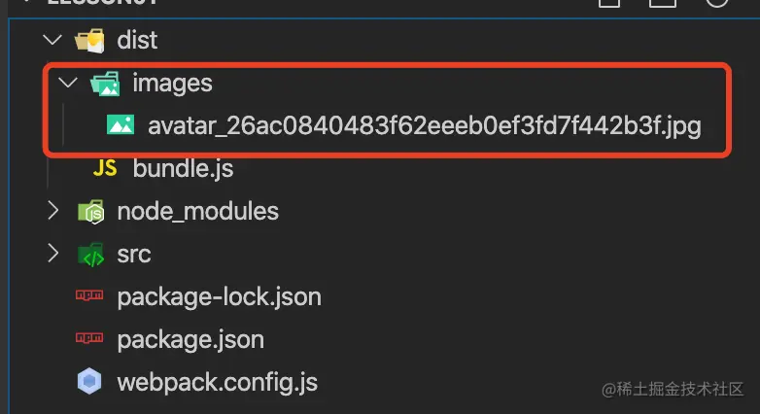Image resolution: width=760 pixels, height=414 pixels.
Task: Click the dist folder icon
Action: pyautogui.click(x=90, y=41)
